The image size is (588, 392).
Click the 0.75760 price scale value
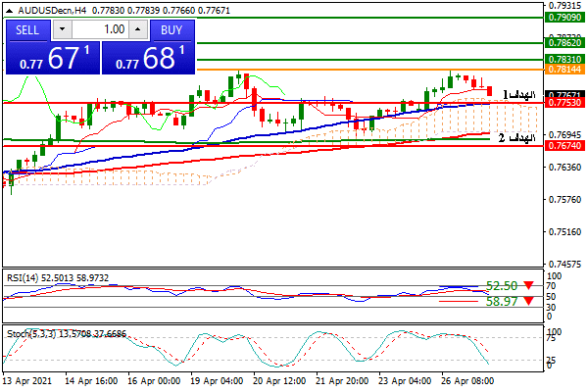[565, 199]
